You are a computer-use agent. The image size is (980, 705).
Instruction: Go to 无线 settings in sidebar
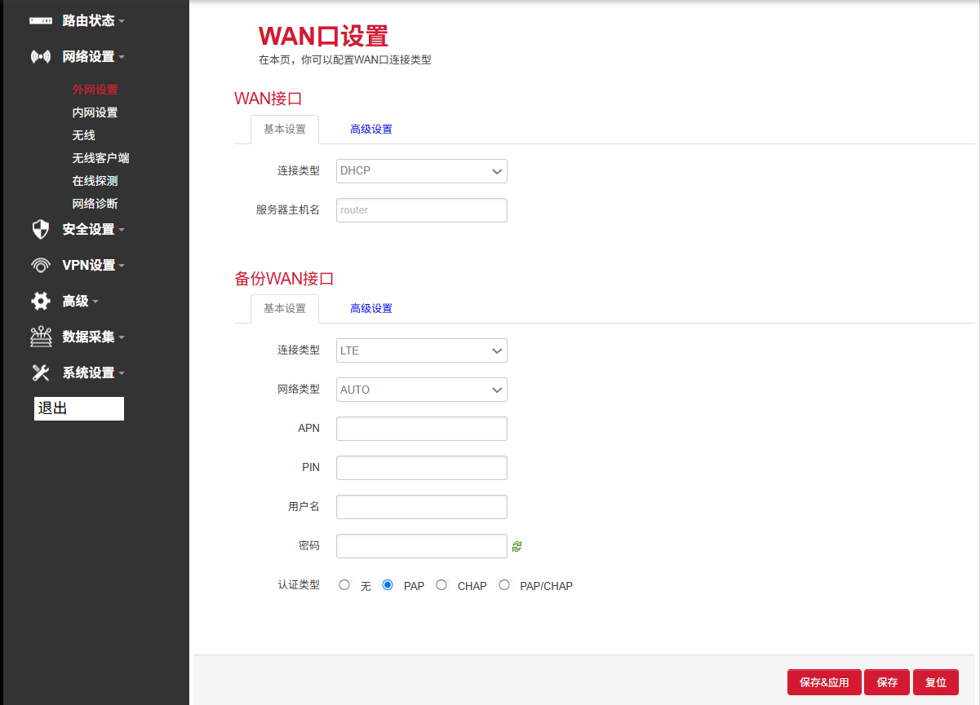point(84,134)
